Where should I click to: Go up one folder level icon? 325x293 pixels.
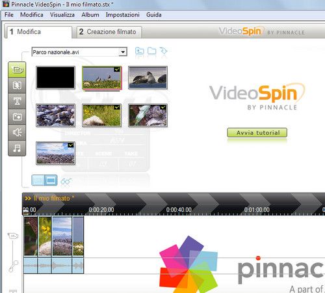[140, 51]
